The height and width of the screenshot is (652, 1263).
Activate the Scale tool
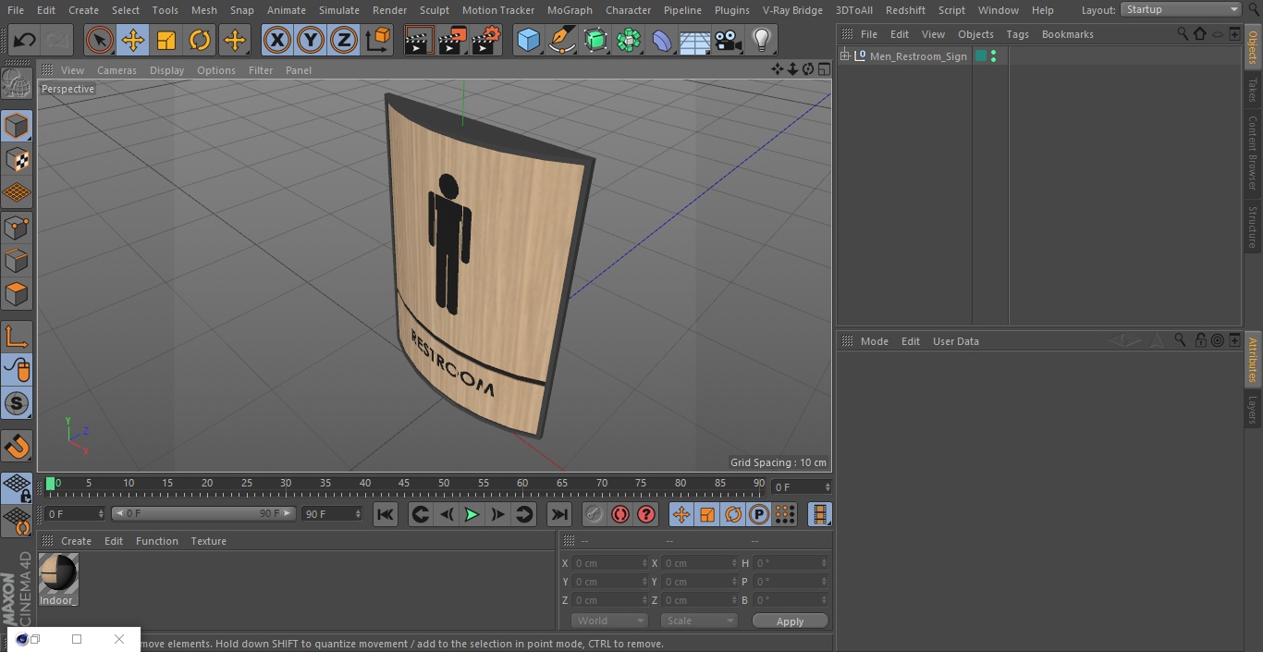(x=166, y=41)
